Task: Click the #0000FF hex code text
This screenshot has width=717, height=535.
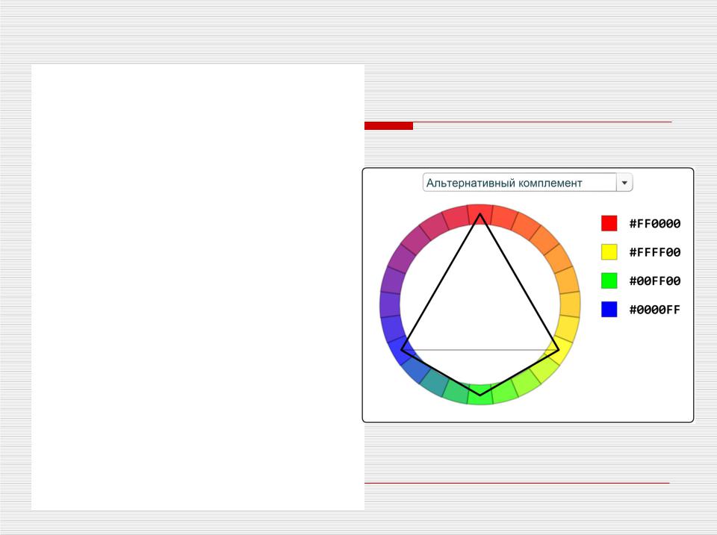Action: point(655,310)
